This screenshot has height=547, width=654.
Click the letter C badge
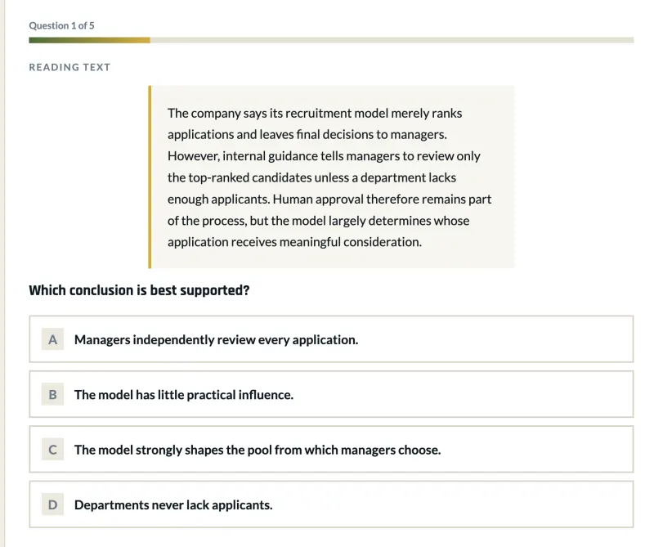click(x=52, y=450)
